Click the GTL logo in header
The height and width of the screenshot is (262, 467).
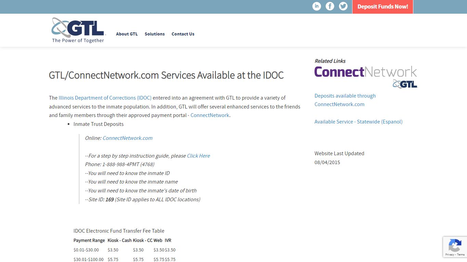tap(78, 30)
